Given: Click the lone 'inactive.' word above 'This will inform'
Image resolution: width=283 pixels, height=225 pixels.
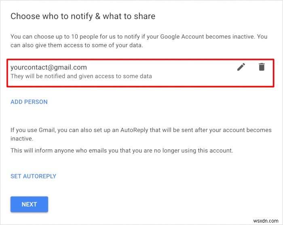Looking at the screenshot, I should [x=21, y=139].
